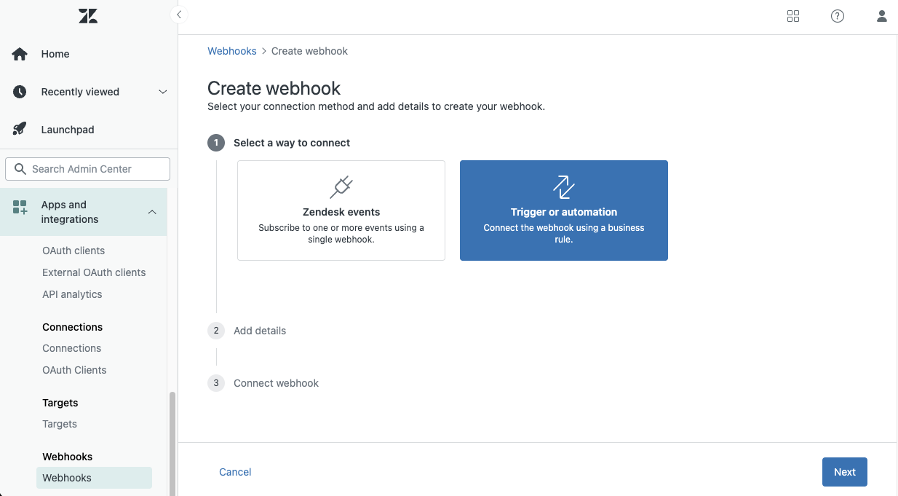Image resolution: width=898 pixels, height=496 pixels.
Task: Click the Cancel link
Action: pyautogui.click(x=235, y=472)
